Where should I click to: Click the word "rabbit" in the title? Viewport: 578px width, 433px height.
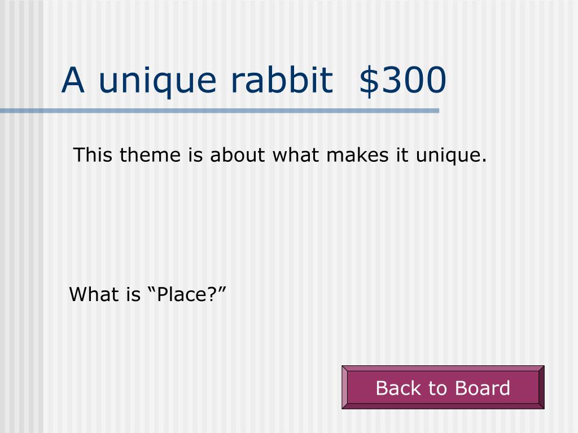click(282, 80)
